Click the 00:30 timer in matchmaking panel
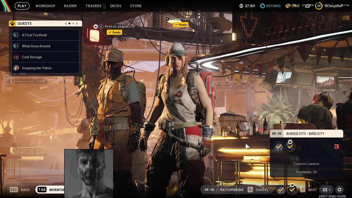 tap(276, 134)
